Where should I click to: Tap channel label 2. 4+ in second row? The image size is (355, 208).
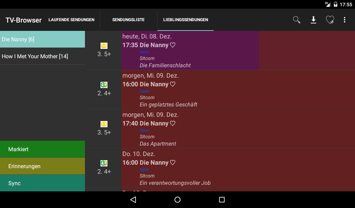[104, 93]
